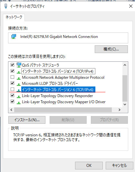Uncheck the QoS パケット スケジューラ checkbox
This screenshot has width=135, height=172.
(13, 65)
